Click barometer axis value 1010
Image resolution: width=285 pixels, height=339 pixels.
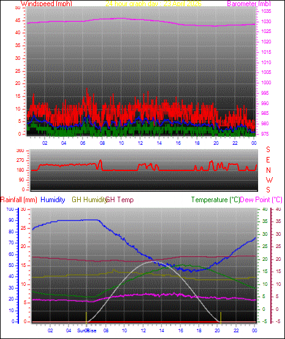coord(266,62)
